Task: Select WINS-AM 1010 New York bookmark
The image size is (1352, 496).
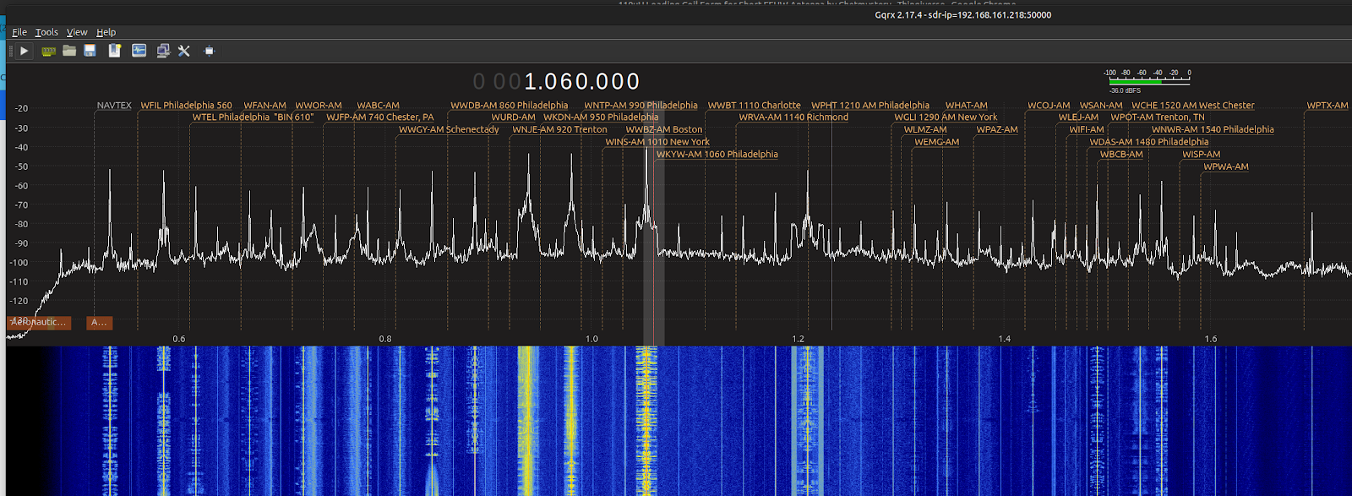Action: click(657, 142)
